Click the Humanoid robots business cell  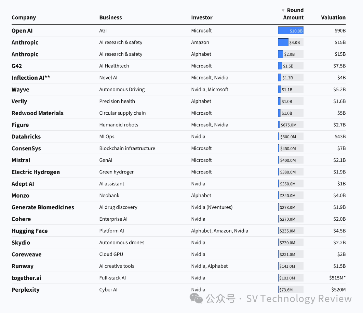coord(119,125)
